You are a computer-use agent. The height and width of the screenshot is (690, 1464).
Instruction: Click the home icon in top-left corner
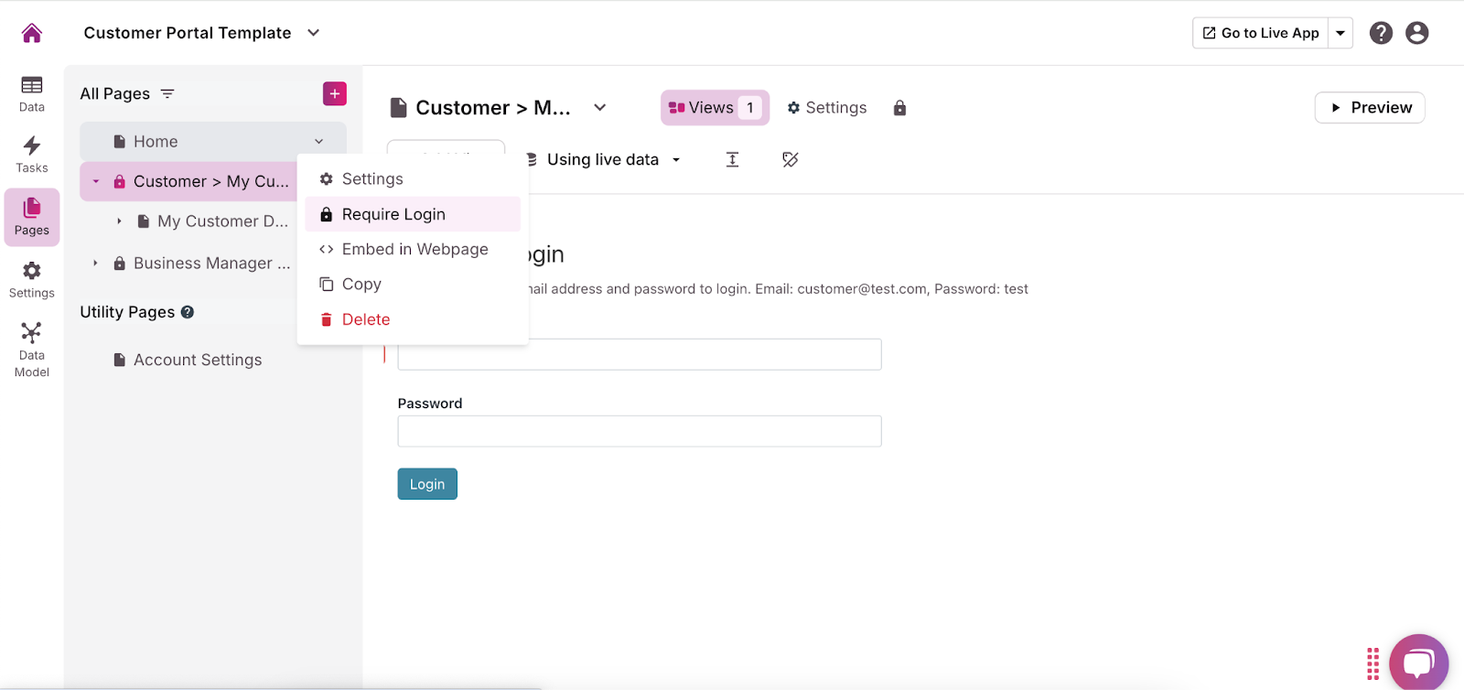point(32,33)
